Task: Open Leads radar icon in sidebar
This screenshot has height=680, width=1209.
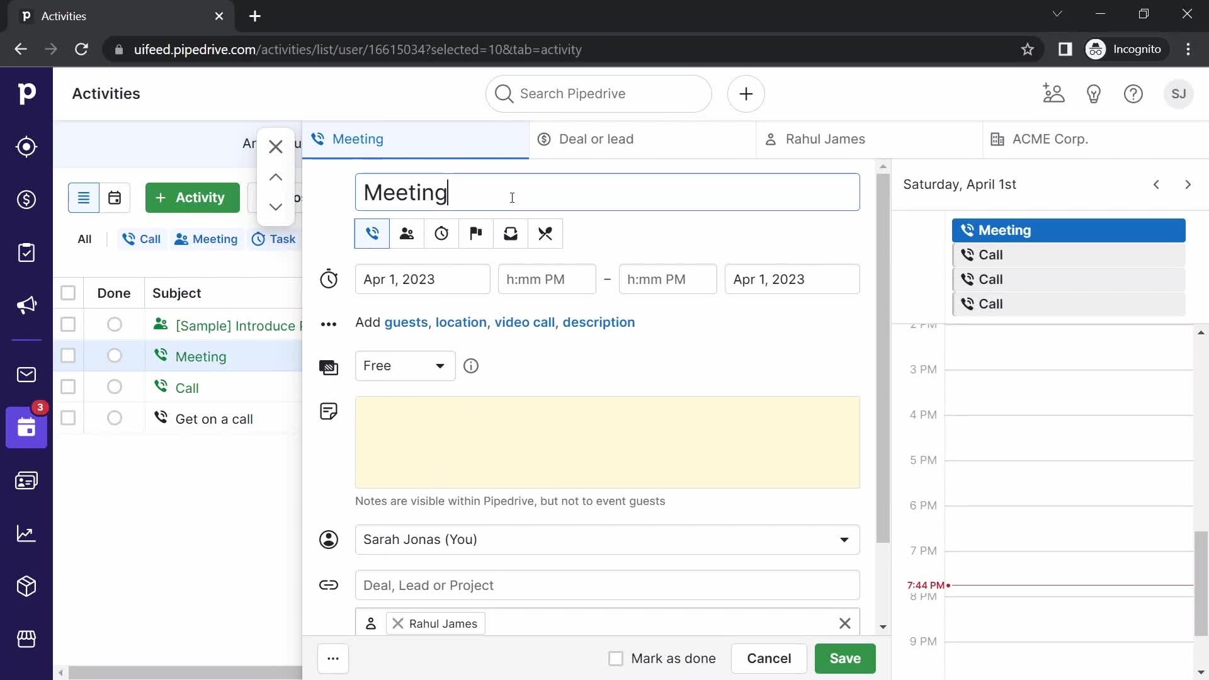Action: [x=26, y=147]
